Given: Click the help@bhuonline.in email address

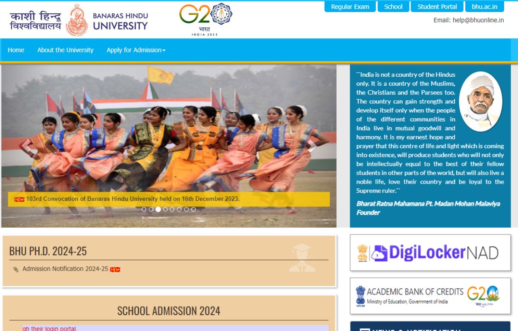Looking at the screenshot, I should pyautogui.click(x=478, y=20).
